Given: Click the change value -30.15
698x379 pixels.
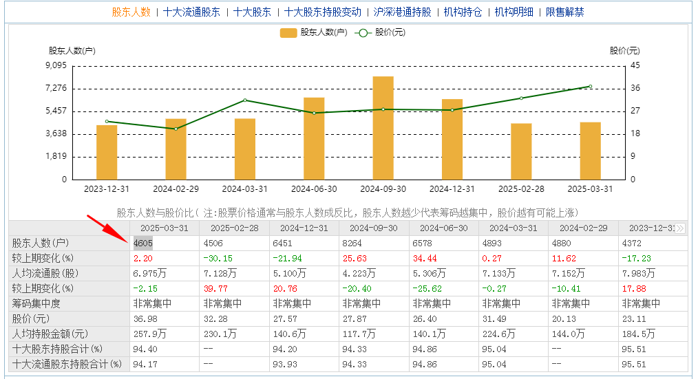Looking at the screenshot, I should (218, 259).
